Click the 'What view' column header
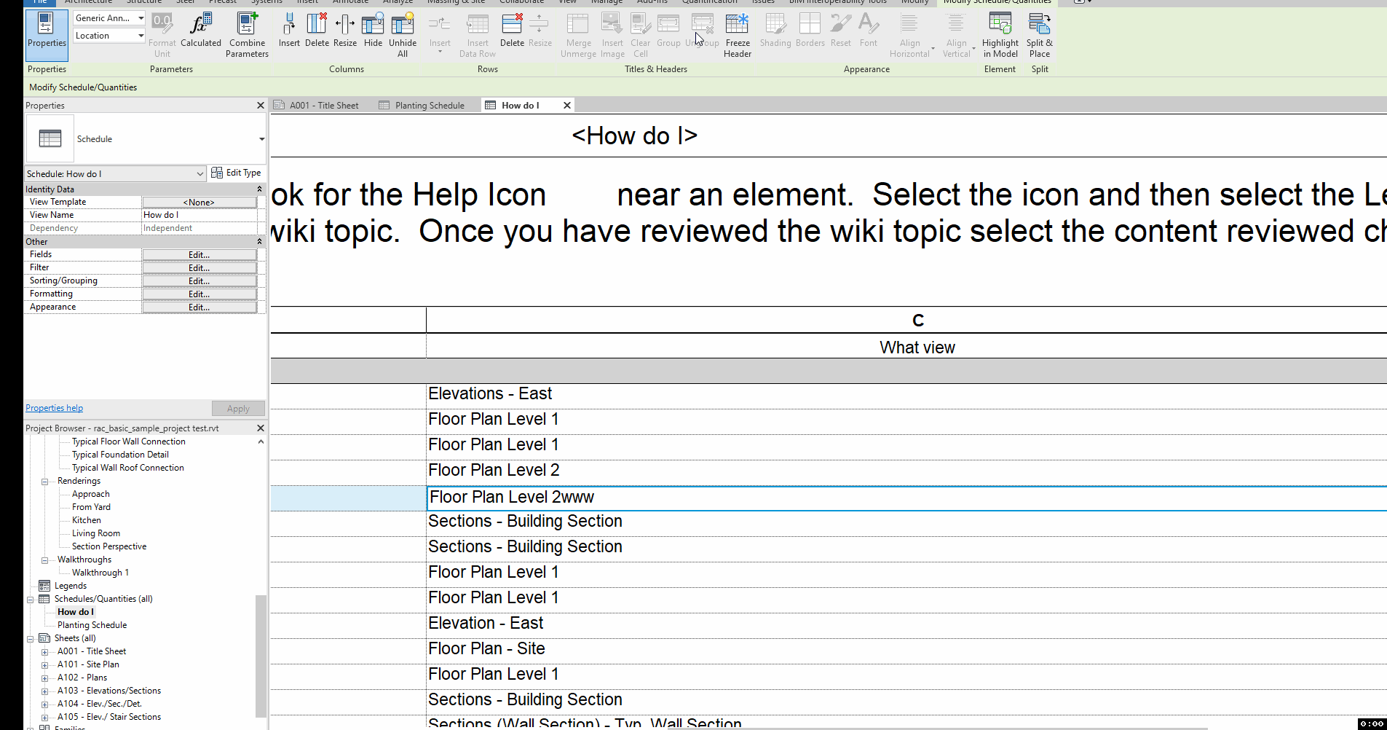This screenshot has width=1387, height=730. (x=917, y=348)
